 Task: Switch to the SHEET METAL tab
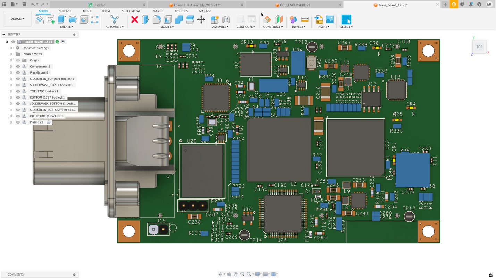[131, 11]
